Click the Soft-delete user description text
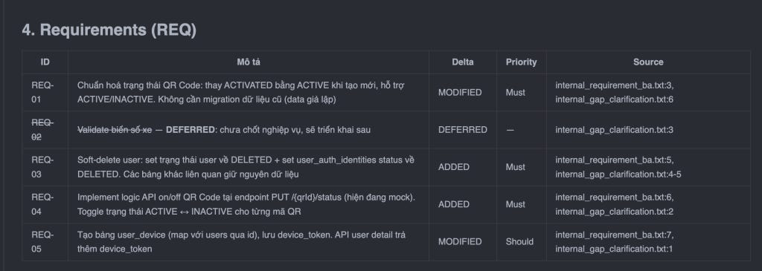The height and width of the screenshot is (271, 762). pos(246,167)
